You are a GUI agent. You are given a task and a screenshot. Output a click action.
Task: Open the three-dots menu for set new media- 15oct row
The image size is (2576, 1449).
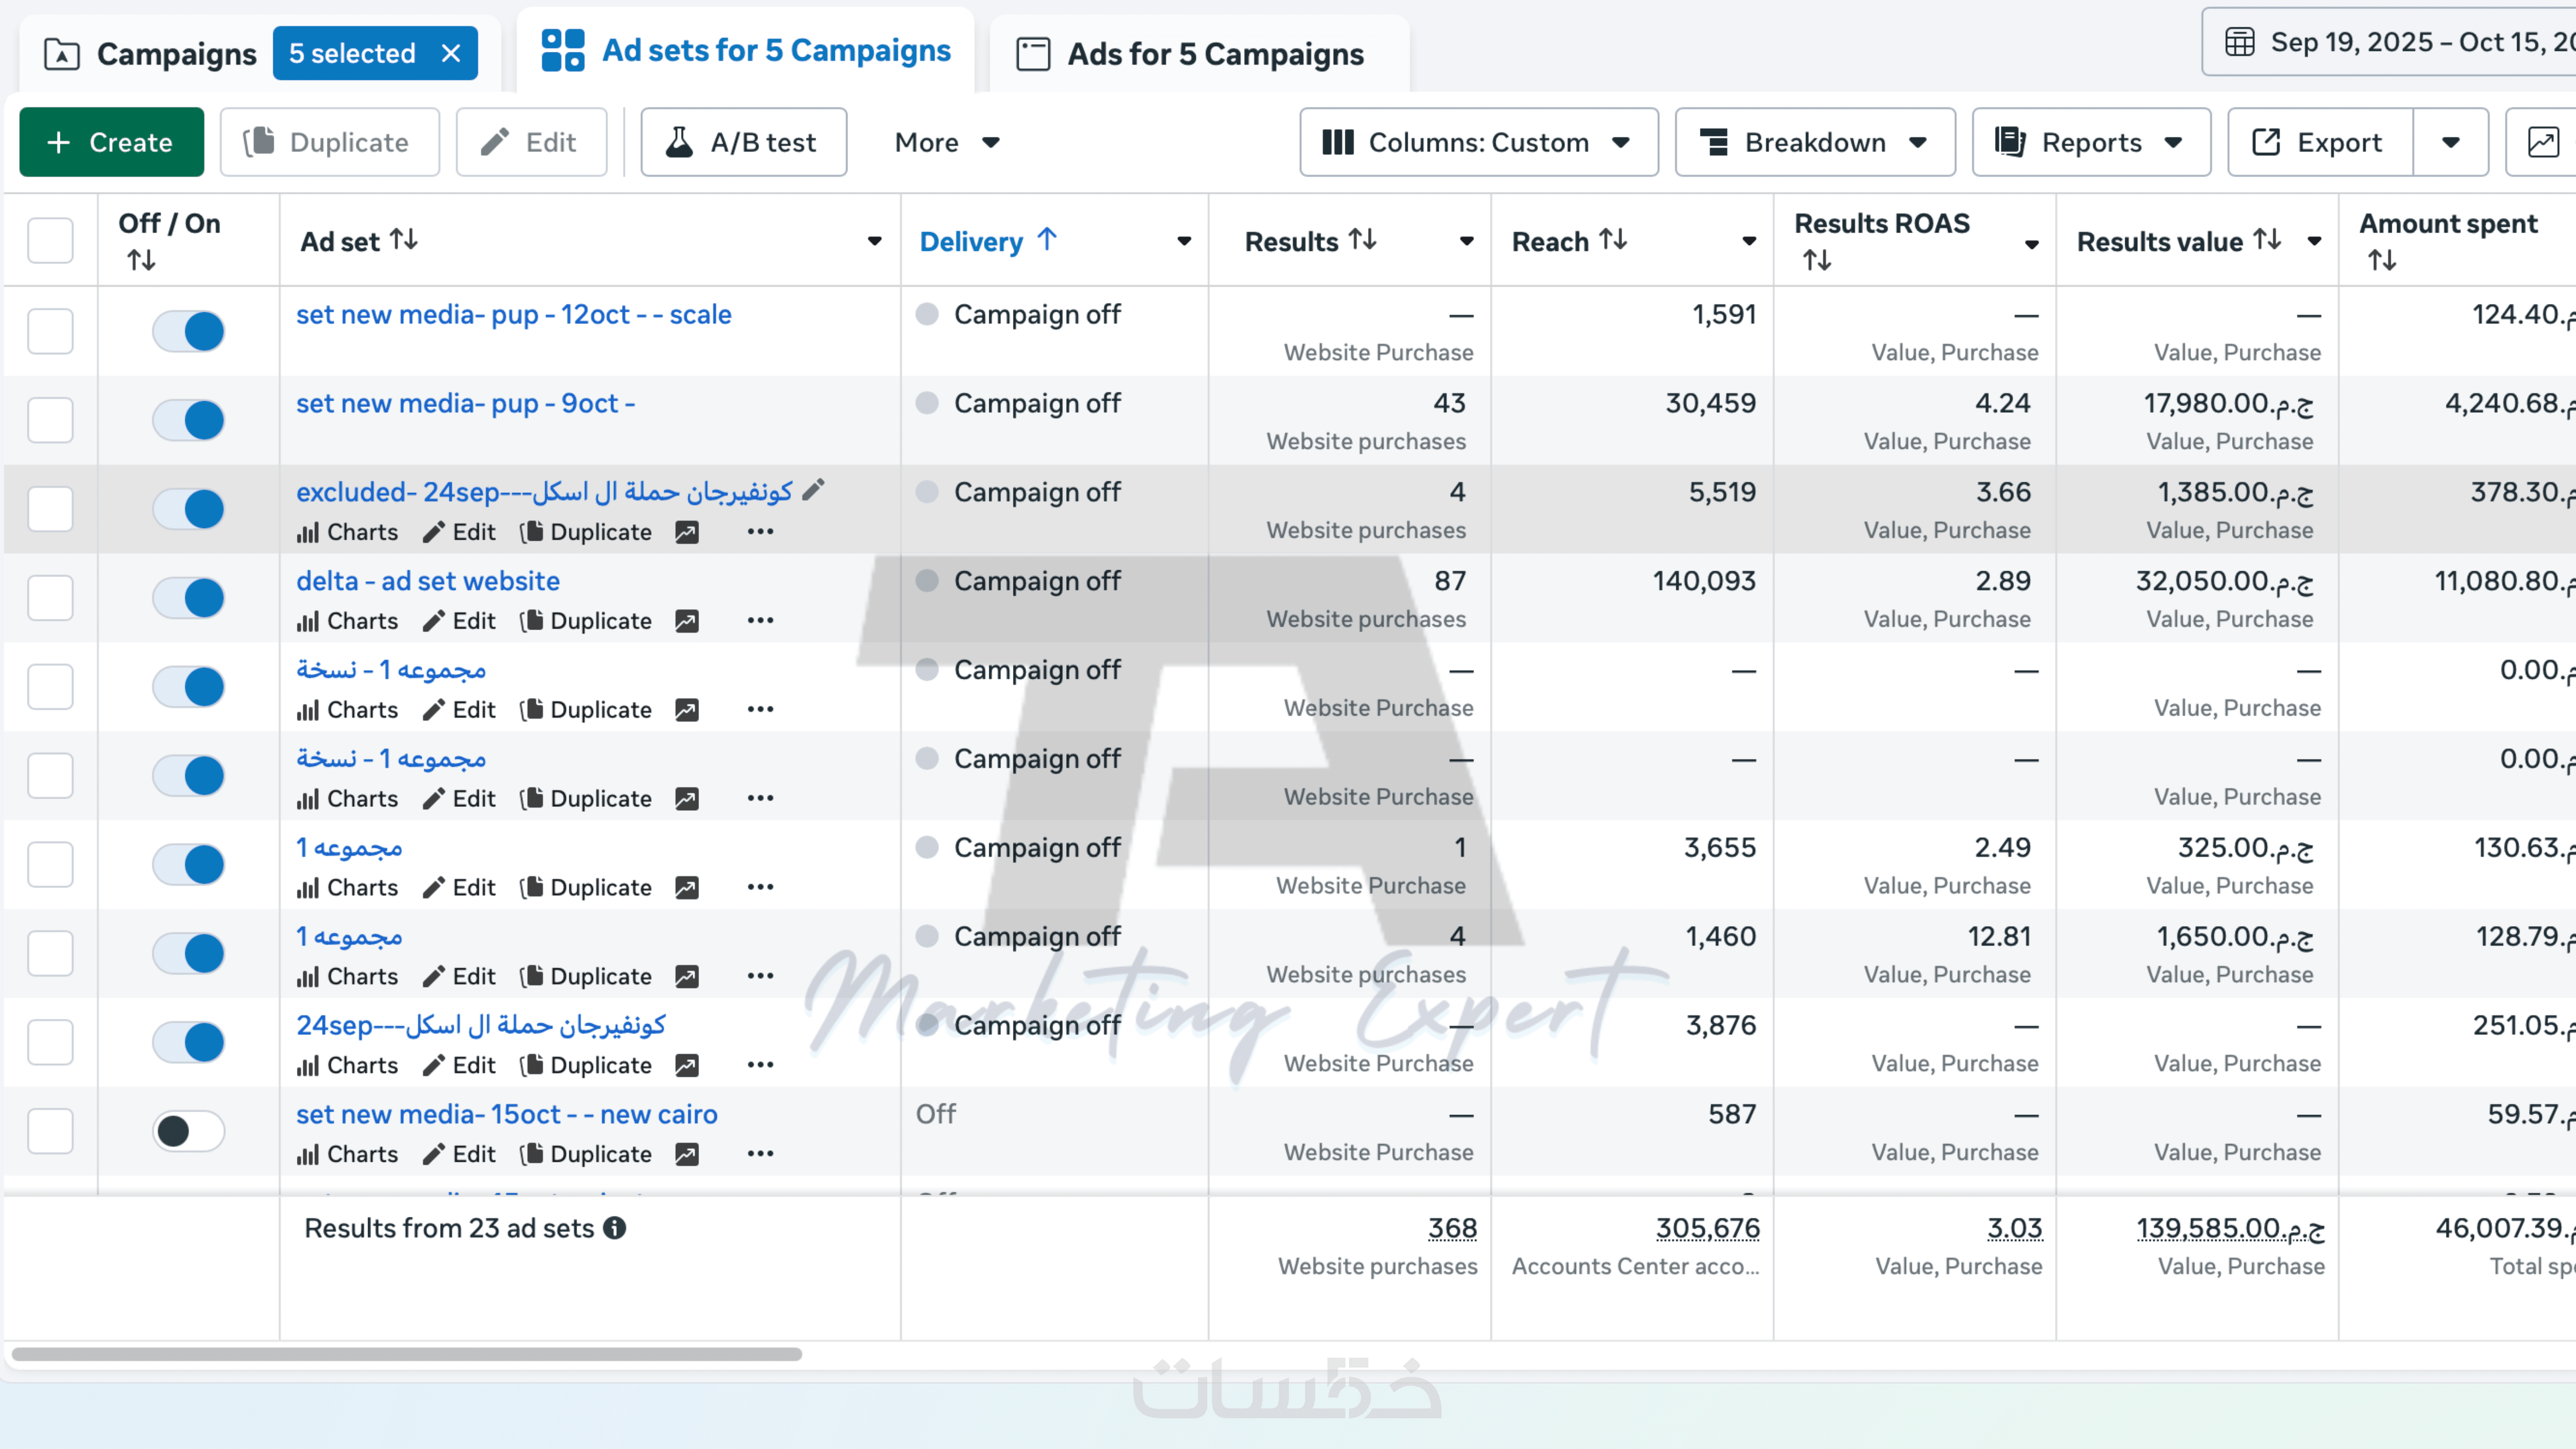(x=760, y=1154)
